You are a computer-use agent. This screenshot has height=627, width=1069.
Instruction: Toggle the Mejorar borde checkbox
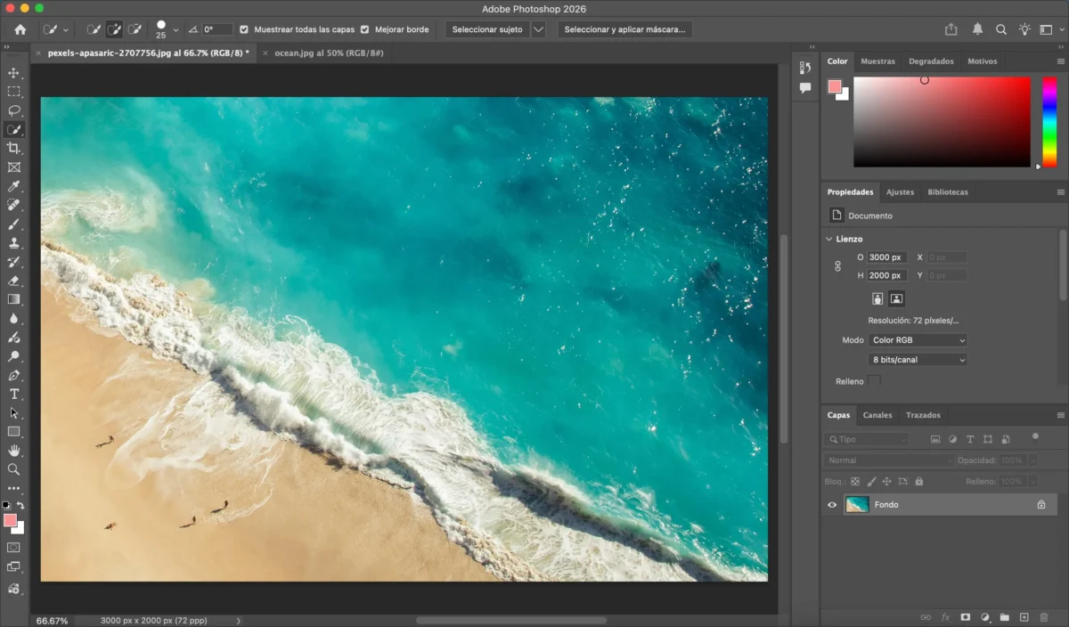364,29
